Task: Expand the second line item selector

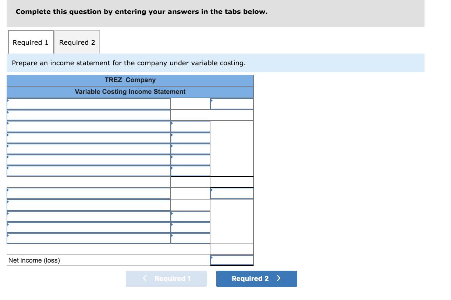Action: click(x=8, y=114)
